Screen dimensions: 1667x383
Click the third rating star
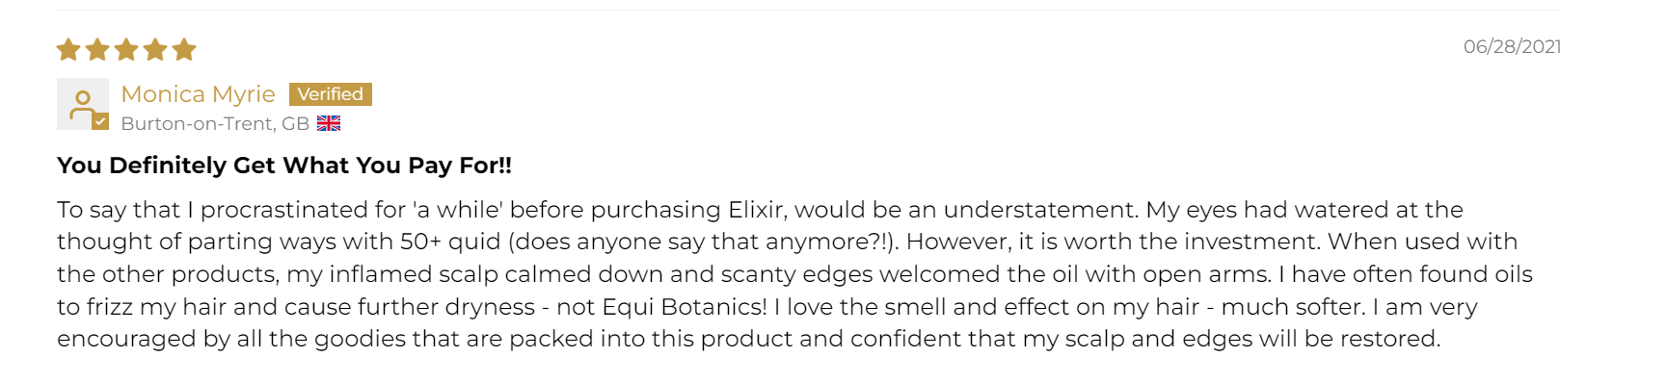coord(126,49)
